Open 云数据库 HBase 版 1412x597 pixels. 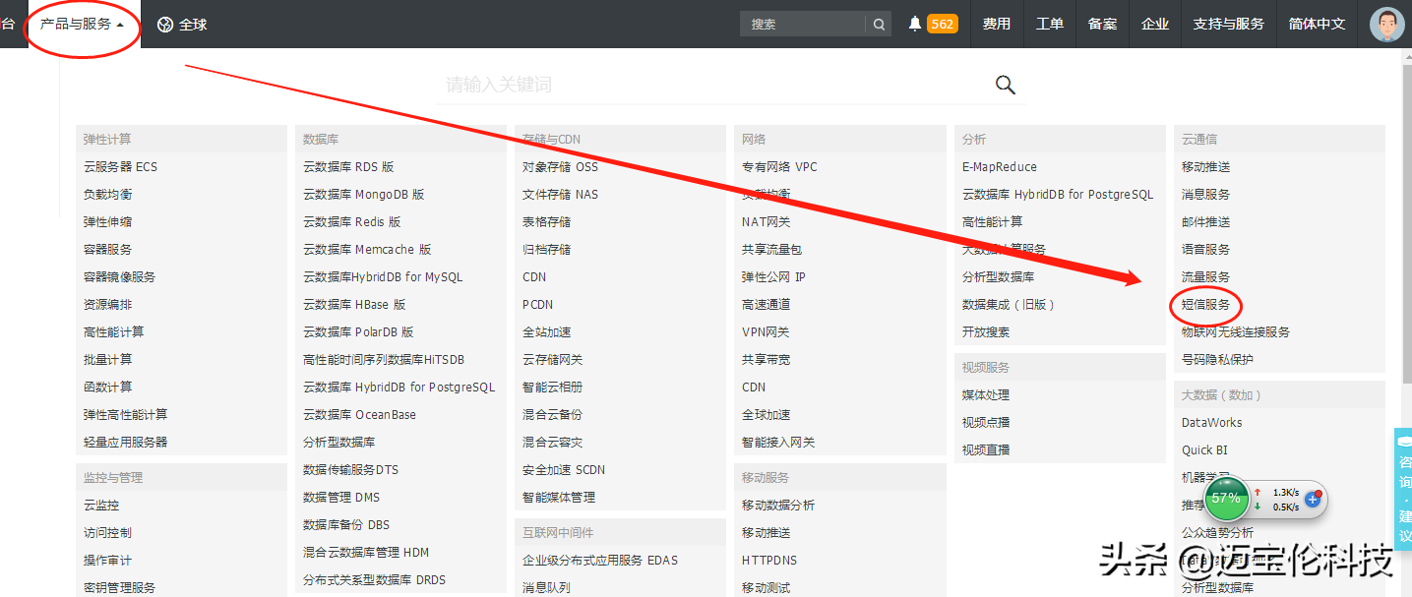[x=354, y=305]
